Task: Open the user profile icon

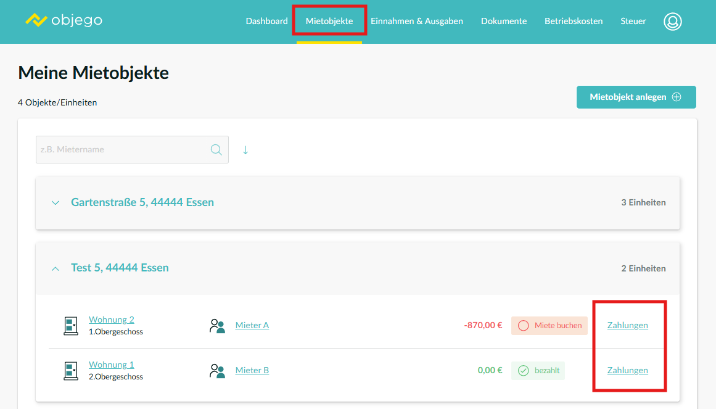Action: click(672, 22)
